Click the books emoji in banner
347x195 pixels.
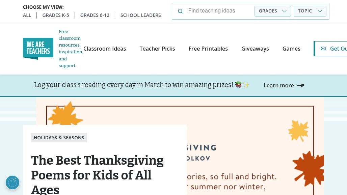(239, 85)
